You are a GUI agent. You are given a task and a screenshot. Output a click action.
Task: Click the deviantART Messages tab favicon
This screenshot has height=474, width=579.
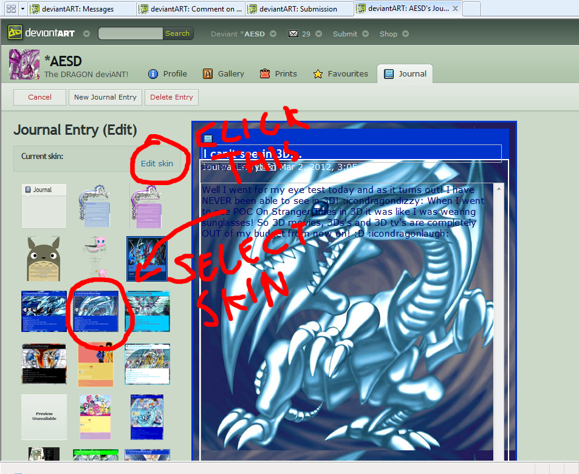[x=35, y=9]
